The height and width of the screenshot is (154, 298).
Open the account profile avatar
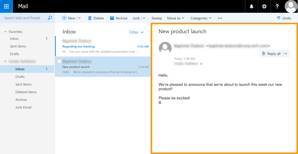pos(291,6)
